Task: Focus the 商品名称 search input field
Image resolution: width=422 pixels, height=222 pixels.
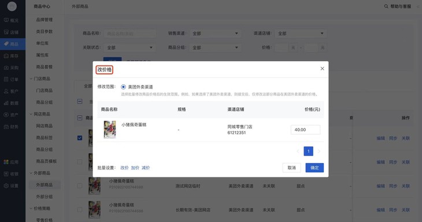Action: pos(129,34)
